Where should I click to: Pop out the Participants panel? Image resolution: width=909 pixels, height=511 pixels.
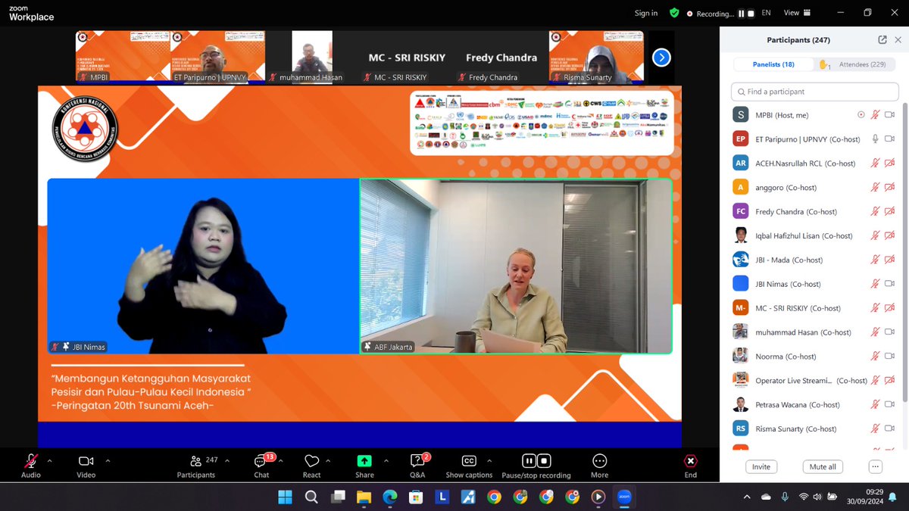[x=882, y=40]
